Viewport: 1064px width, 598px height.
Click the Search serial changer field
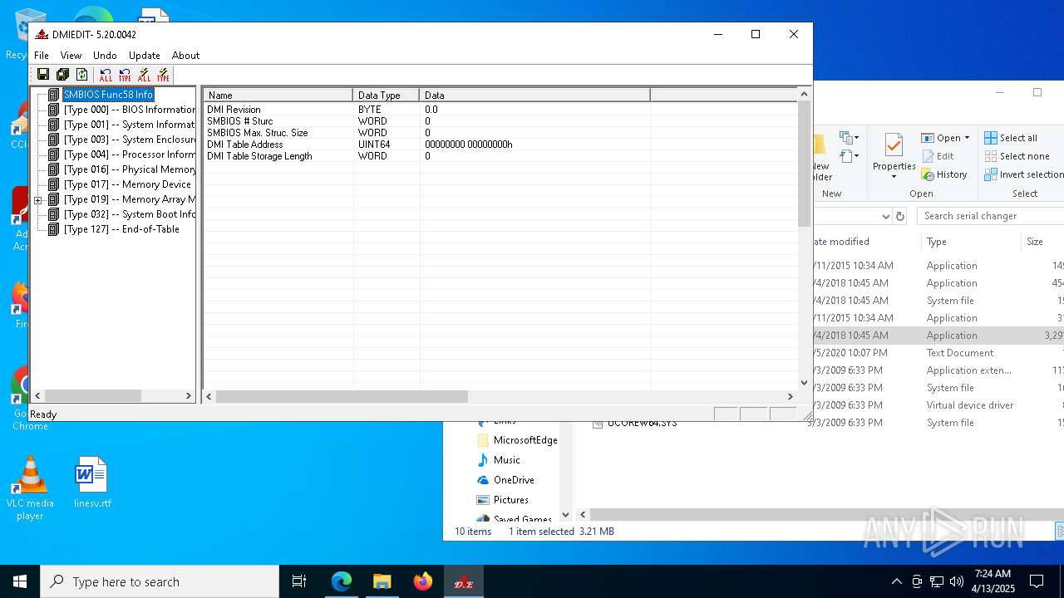(x=990, y=216)
